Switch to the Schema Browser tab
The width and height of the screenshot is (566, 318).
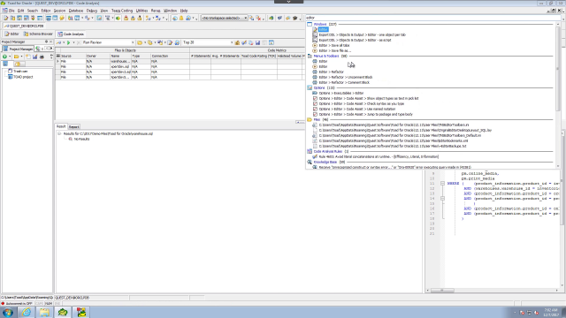click(x=38, y=34)
